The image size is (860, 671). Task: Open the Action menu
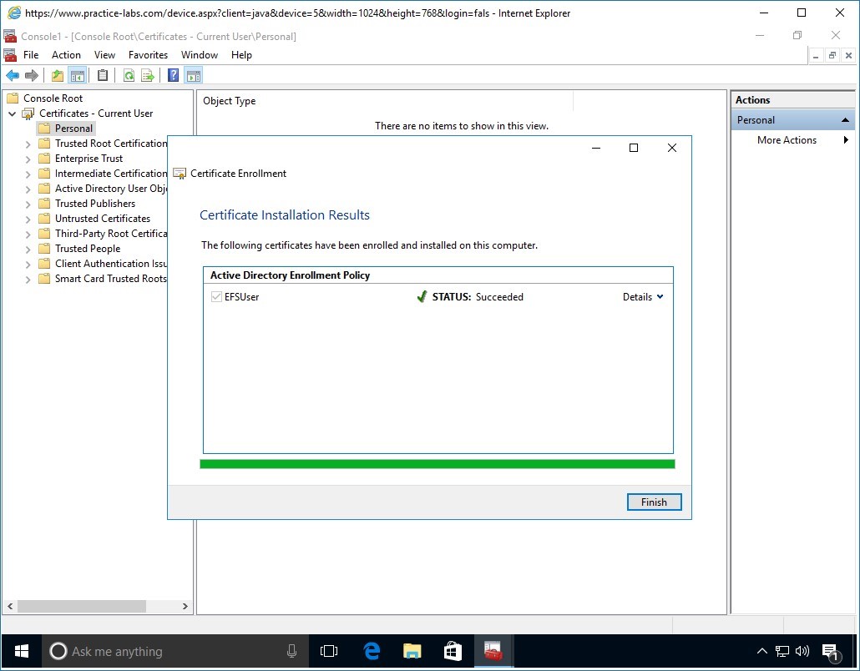point(66,54)
